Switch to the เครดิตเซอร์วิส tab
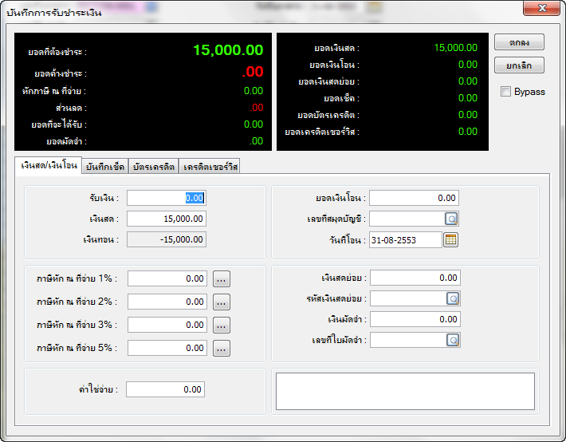Image resolution: width=566 pixels, height=442 pixels. (210, 167)
